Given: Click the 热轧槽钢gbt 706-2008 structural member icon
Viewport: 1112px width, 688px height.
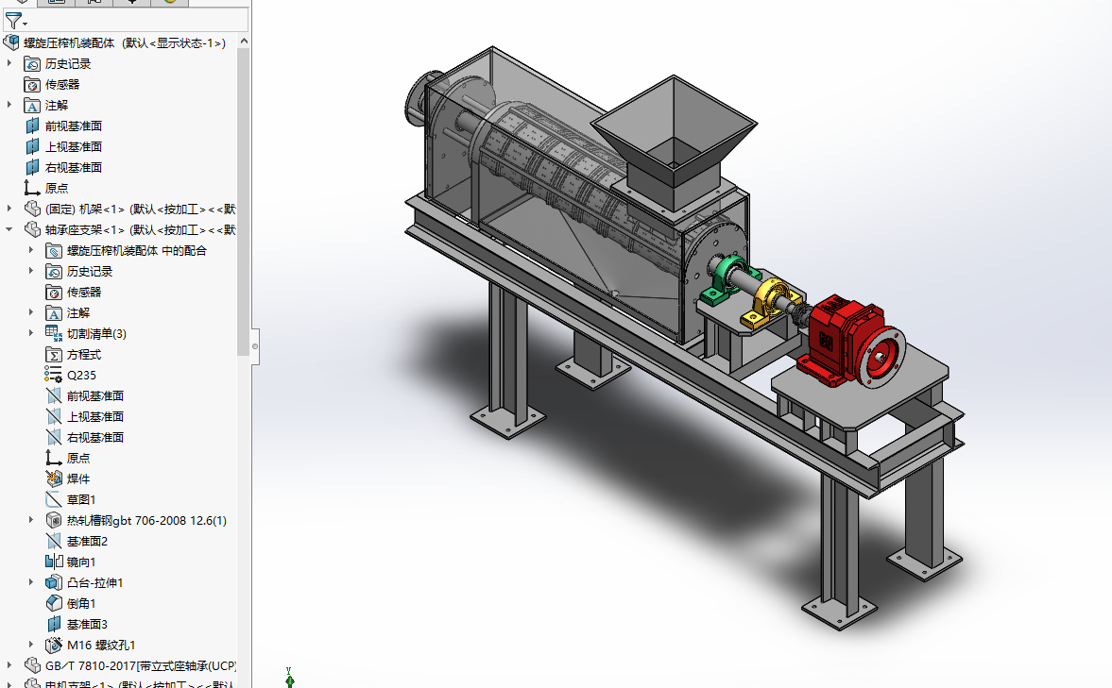Looking at the screenshot, I should pyautogui.click(x=54, y=520).
